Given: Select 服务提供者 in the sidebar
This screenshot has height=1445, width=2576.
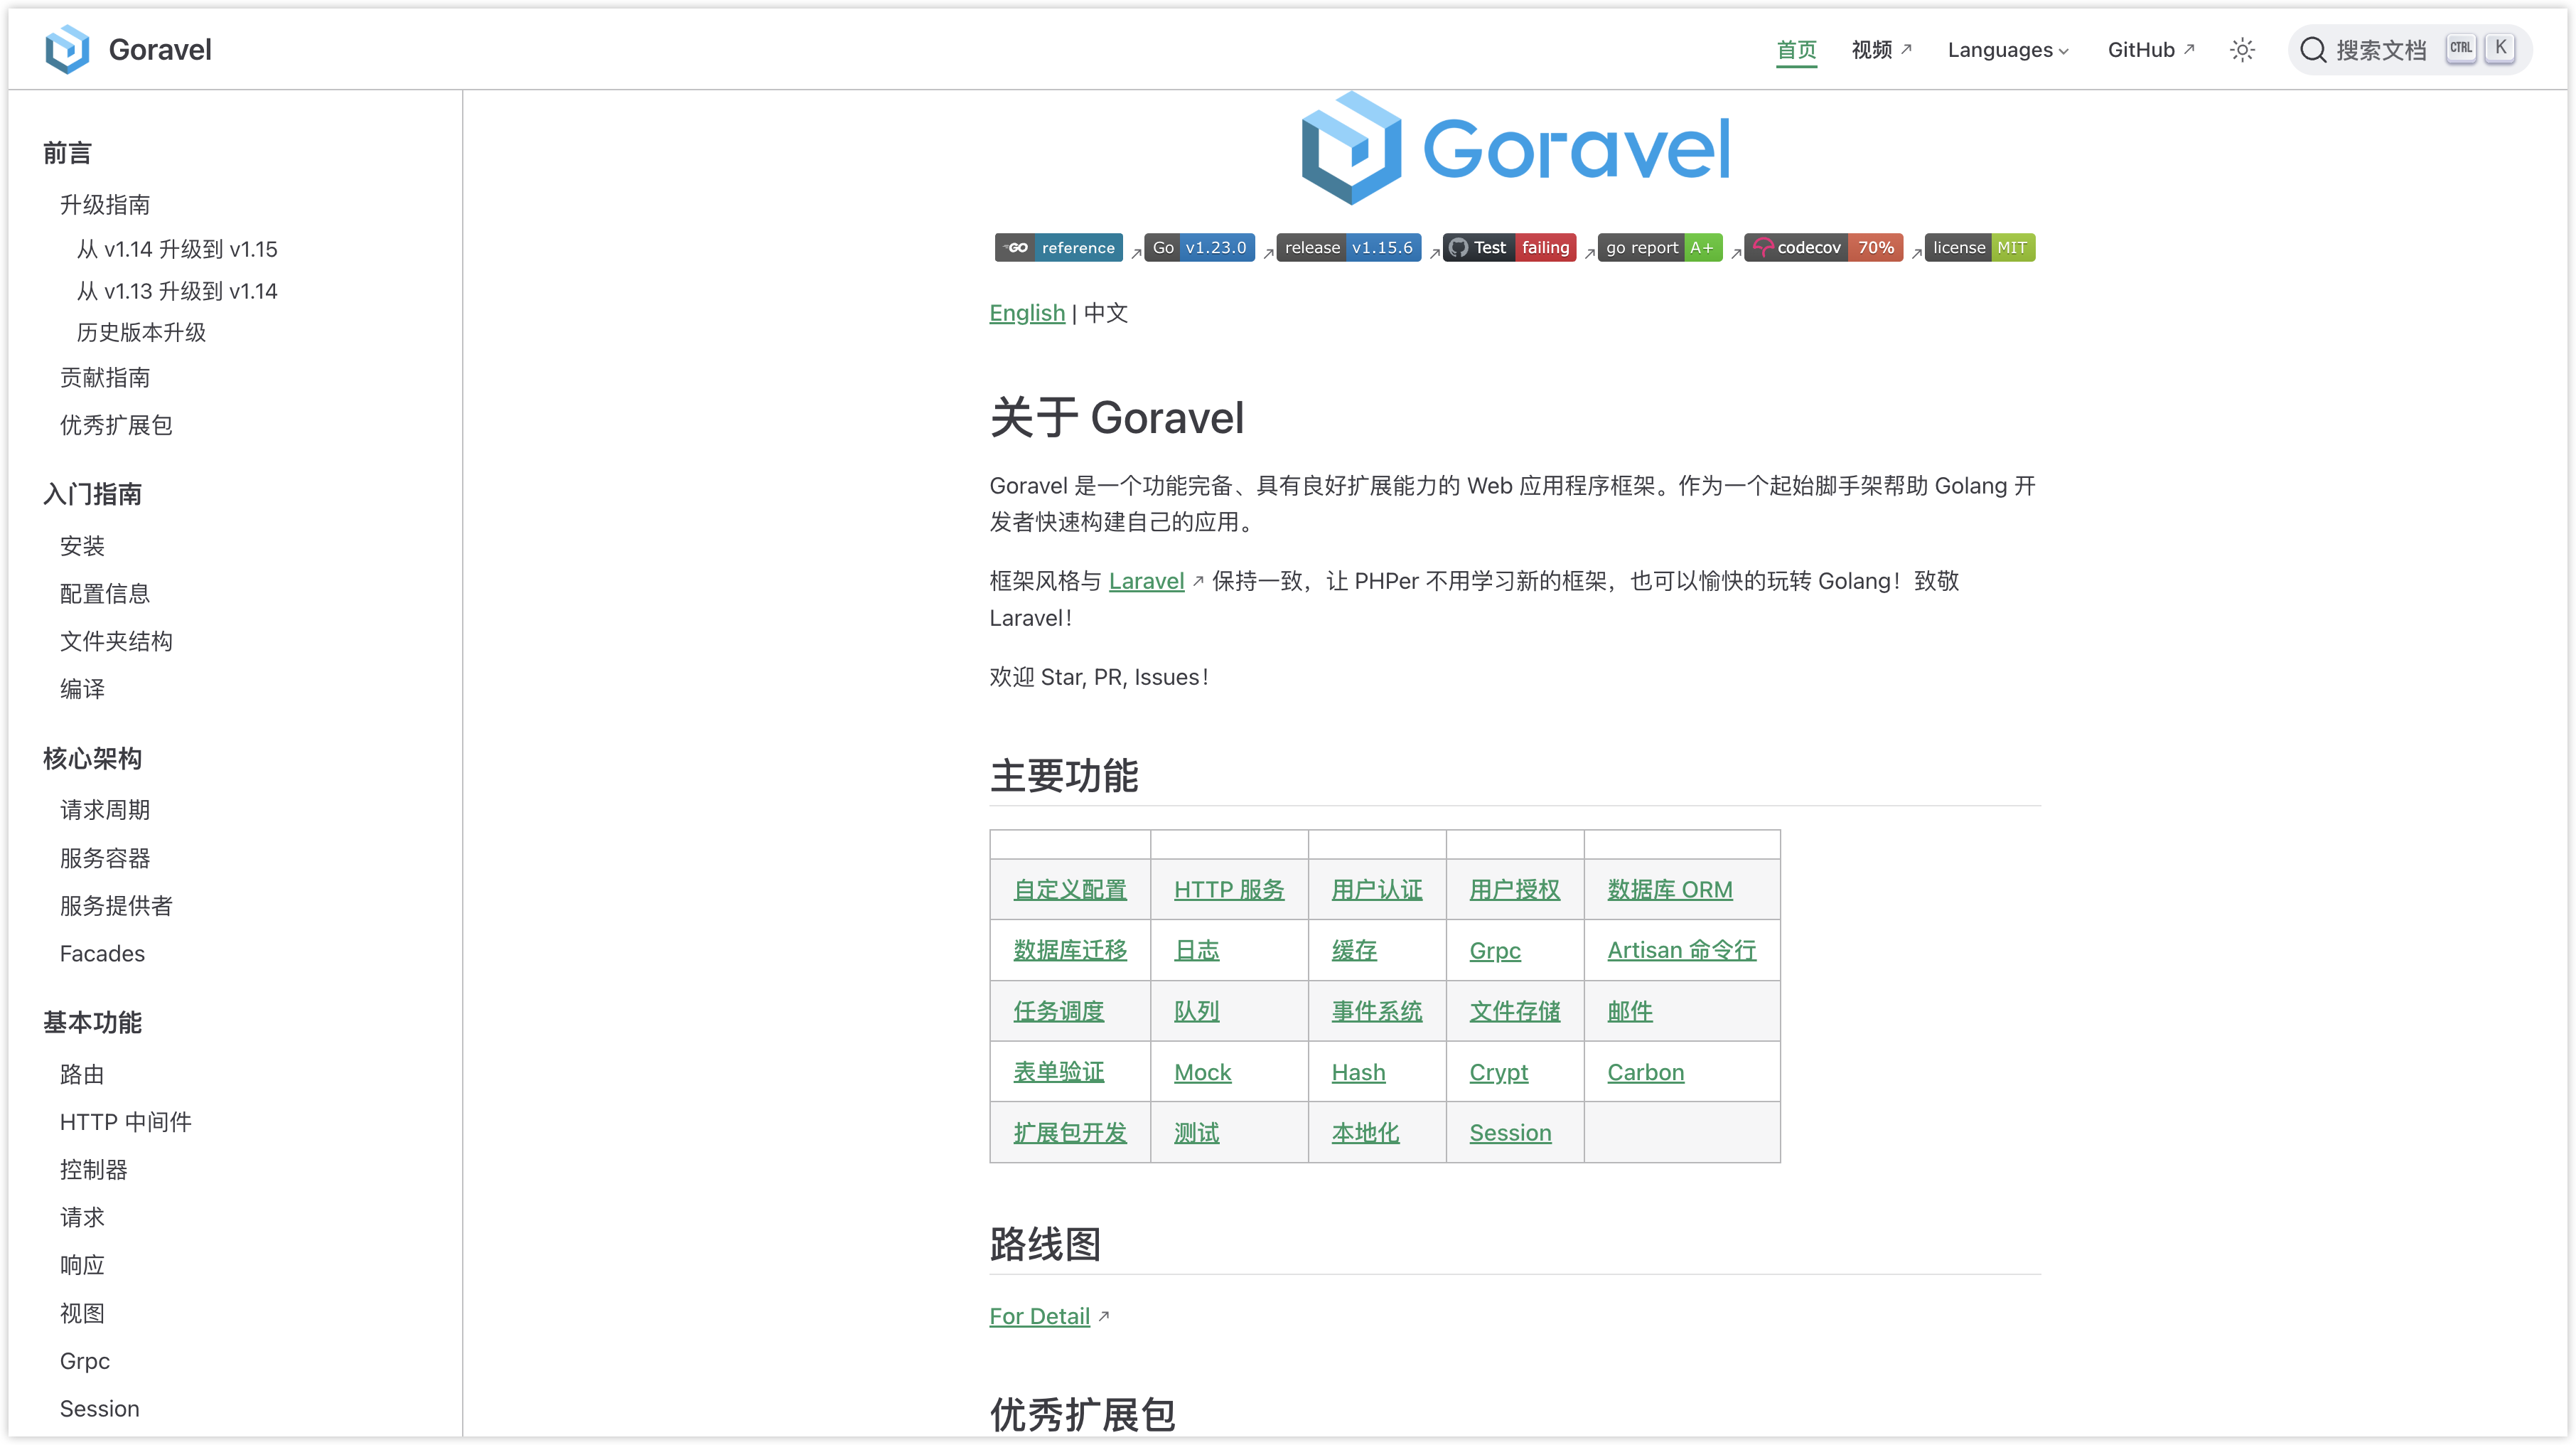Looking at the screenshot, I should [x=116, y=906].
